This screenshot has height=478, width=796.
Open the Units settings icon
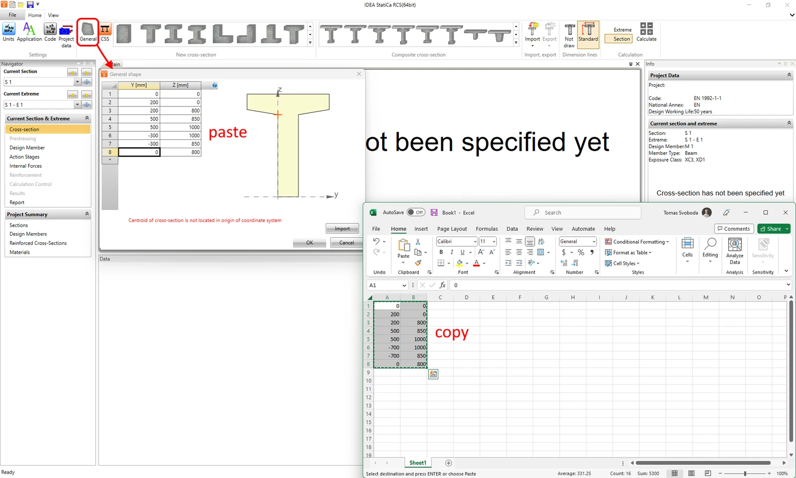pyautogui.click(x=8, y=32)
